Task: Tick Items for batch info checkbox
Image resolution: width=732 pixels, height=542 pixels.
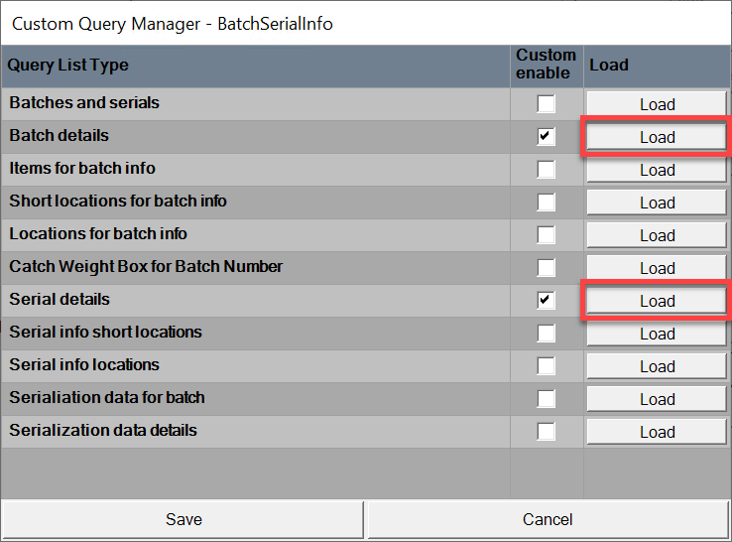Action: [546, 170]
